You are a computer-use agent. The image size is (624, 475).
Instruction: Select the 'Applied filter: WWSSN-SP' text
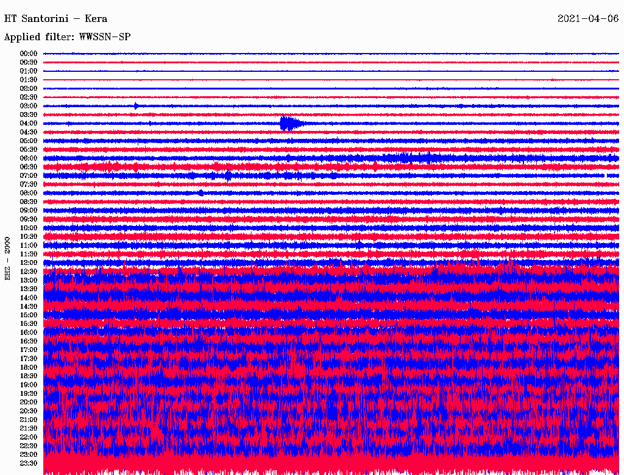coord(67,37)
